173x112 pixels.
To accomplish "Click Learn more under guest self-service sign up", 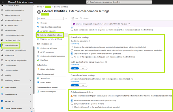I will 75,65.
